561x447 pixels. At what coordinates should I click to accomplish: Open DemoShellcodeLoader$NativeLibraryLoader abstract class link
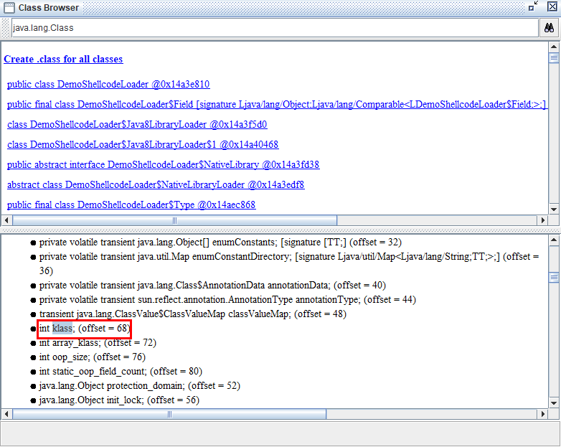pyautogui.click(x=155, y=184)
